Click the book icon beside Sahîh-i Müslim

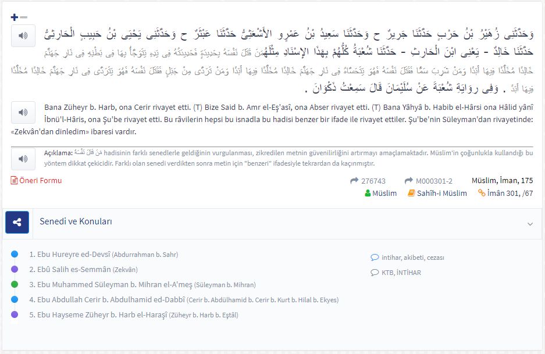click(x=411, y=193)
